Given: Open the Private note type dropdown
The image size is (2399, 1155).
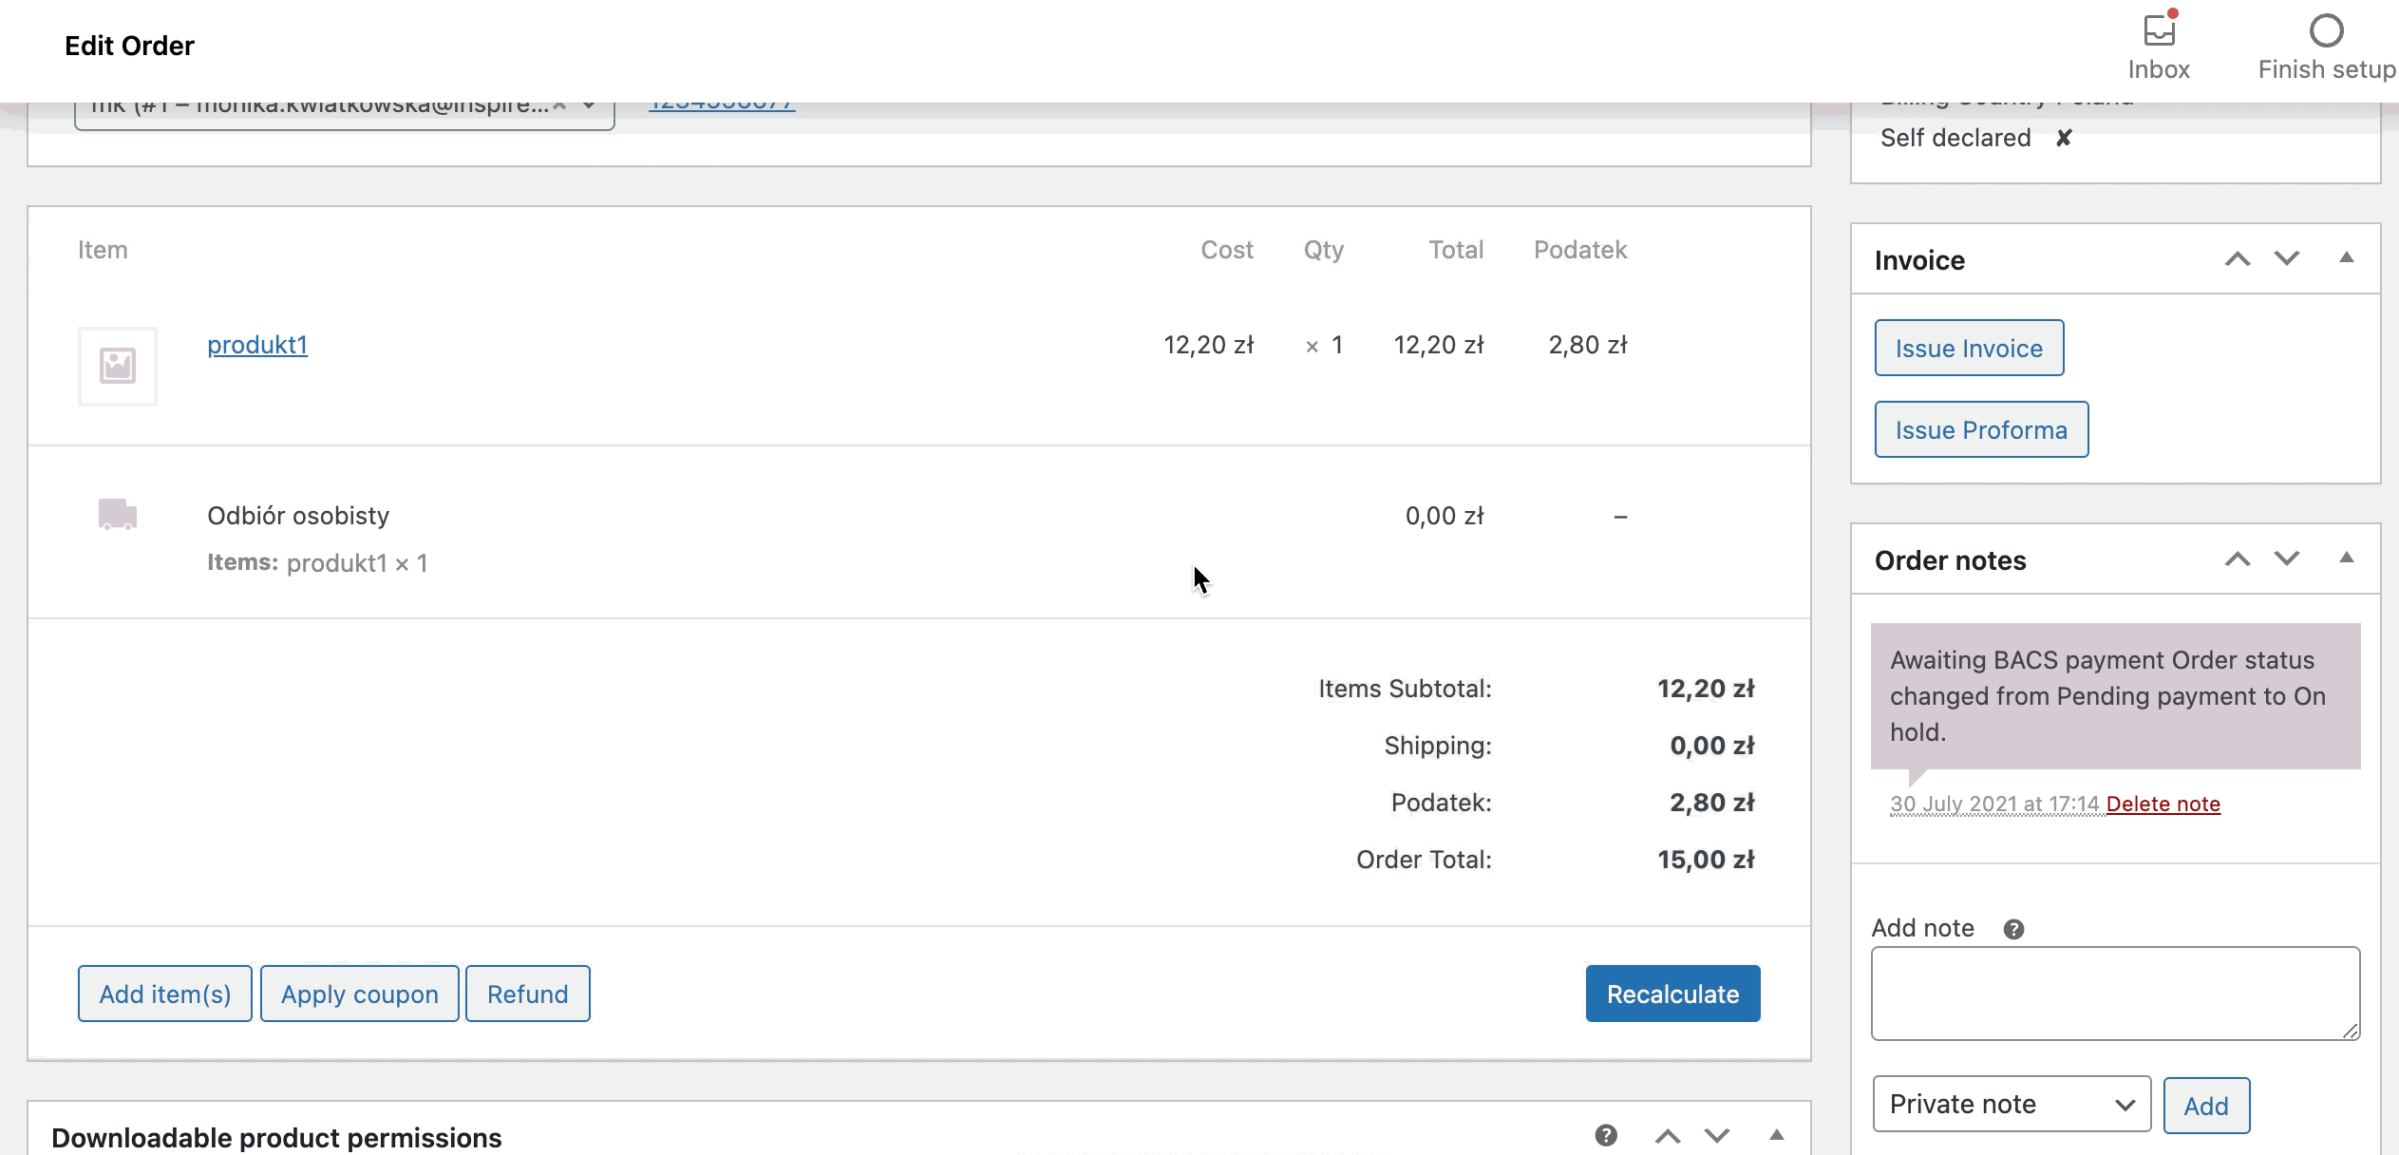Looking at the screenshot, I should (2011, 1105).
